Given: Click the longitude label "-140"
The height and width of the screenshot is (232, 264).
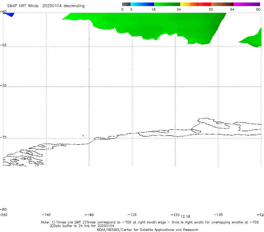Looking at the screenshot, I should pos(89,215).
